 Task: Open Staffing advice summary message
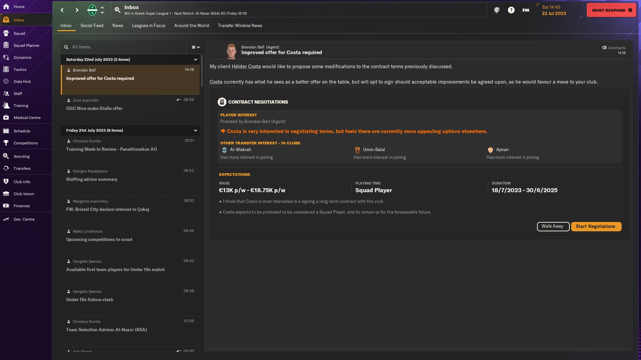tap(130, 180)
